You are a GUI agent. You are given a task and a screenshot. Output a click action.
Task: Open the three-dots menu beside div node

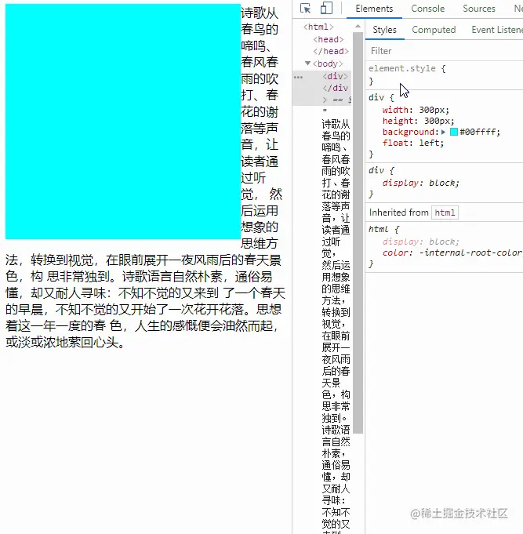[298, 78]
